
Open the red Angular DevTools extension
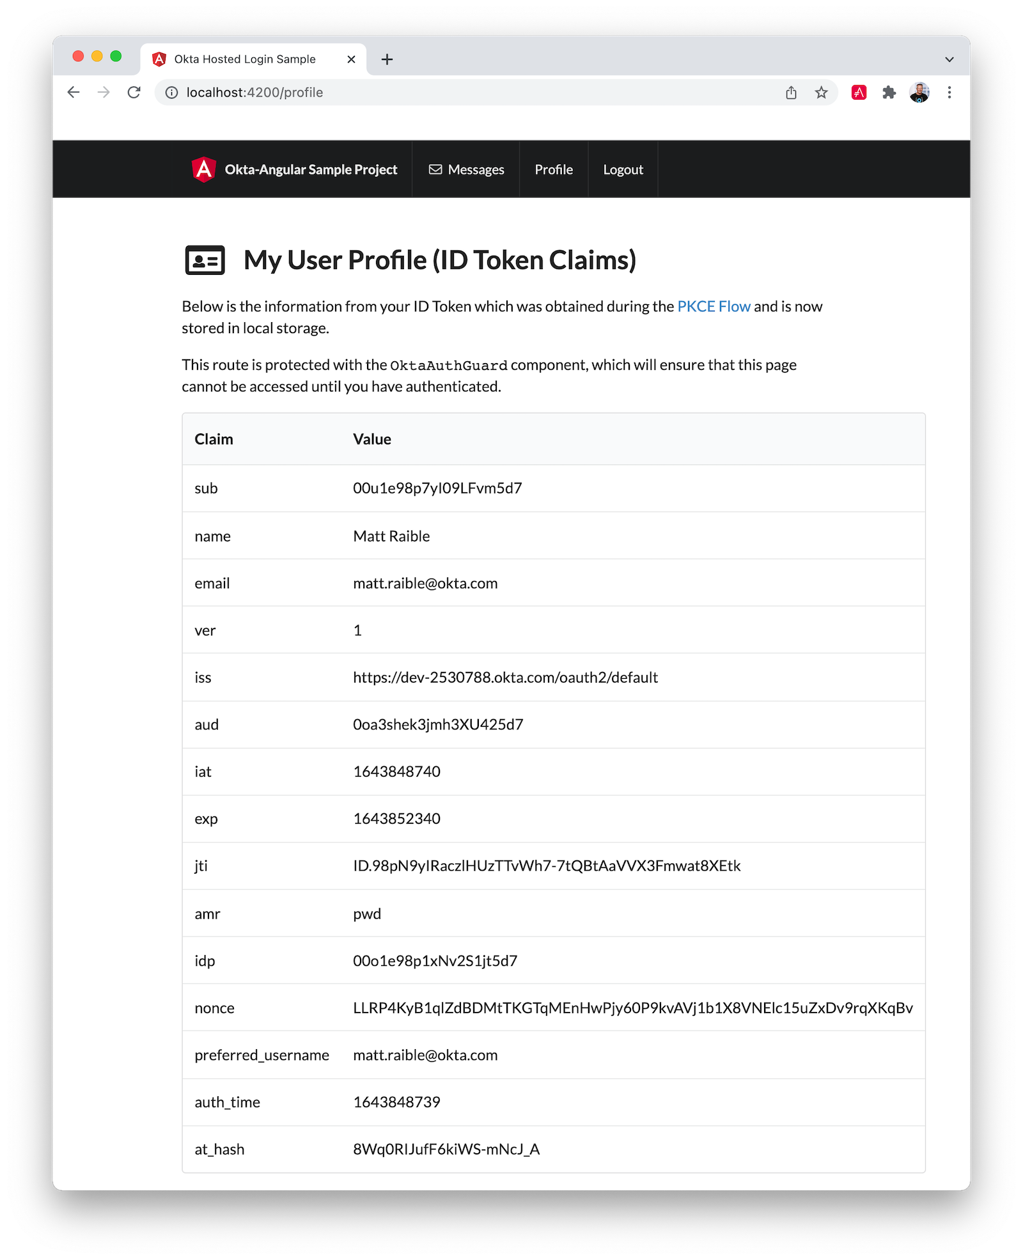859,93
